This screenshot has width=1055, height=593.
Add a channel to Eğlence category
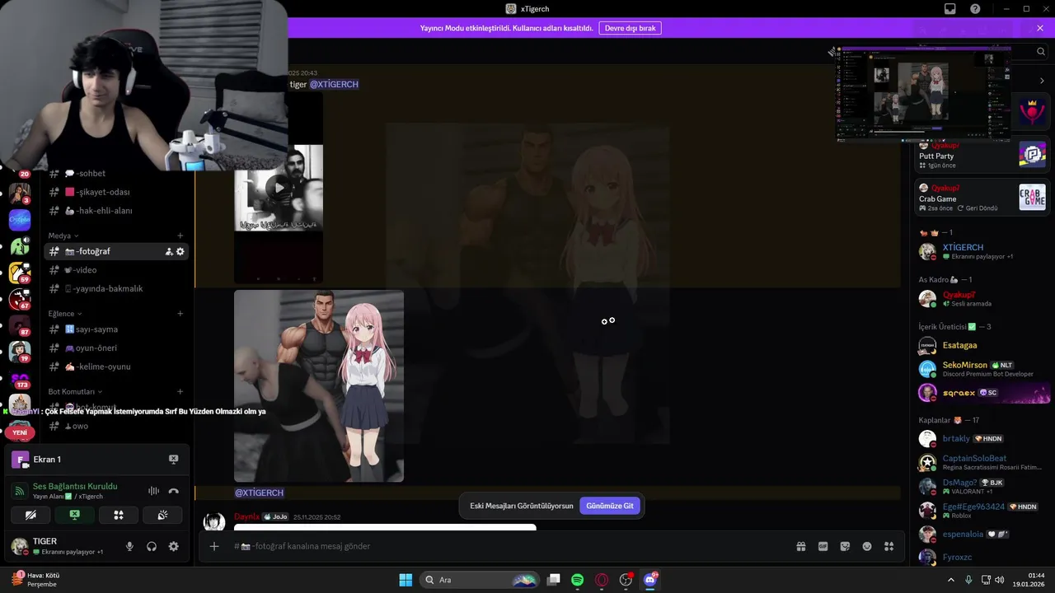coord(181,314)
